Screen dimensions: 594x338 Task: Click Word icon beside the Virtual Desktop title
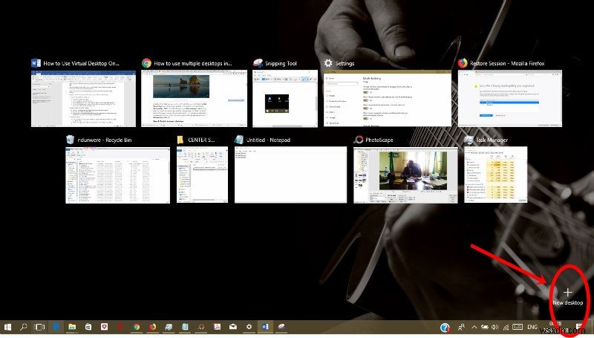36,63
